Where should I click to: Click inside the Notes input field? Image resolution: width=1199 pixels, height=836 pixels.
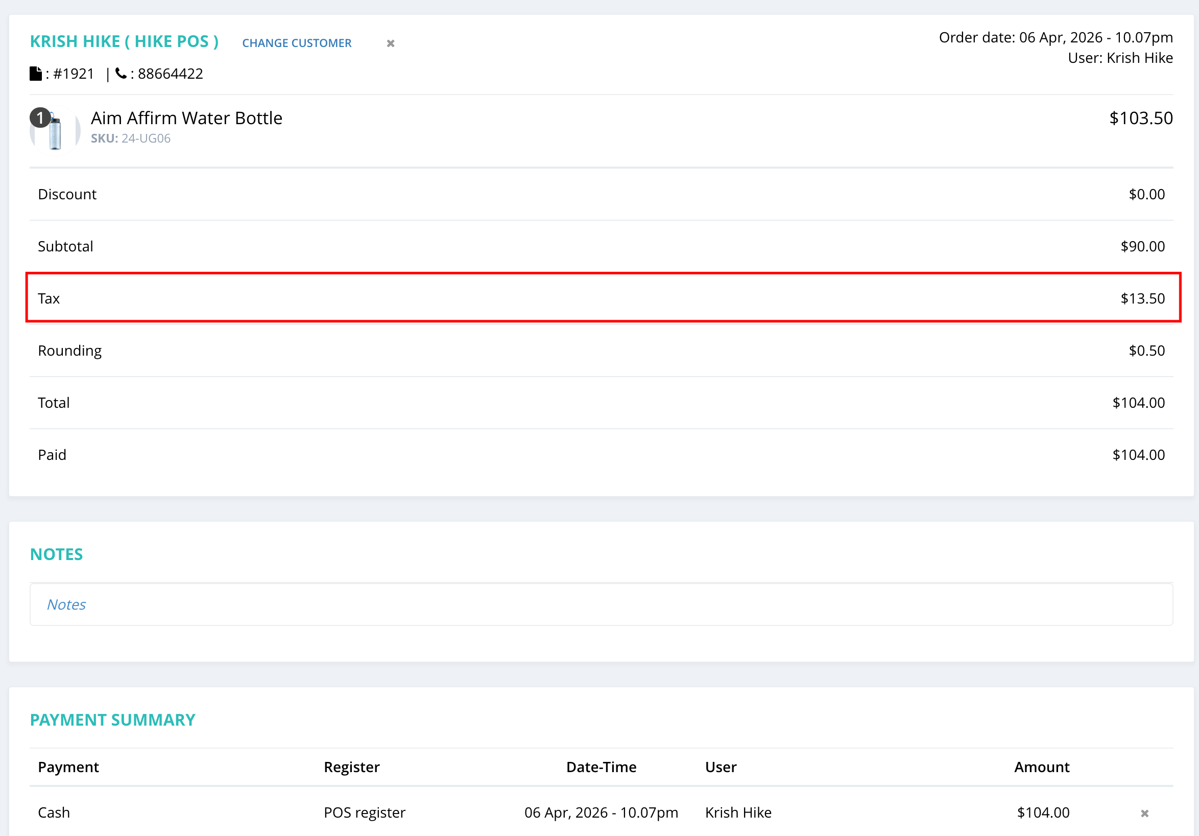601,605
